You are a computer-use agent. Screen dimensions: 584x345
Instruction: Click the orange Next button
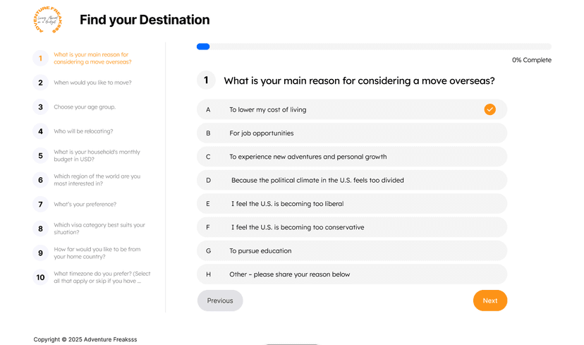[x=490, y=301]
